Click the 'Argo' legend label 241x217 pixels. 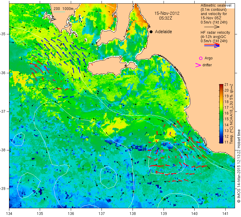(x=208, y=58)
